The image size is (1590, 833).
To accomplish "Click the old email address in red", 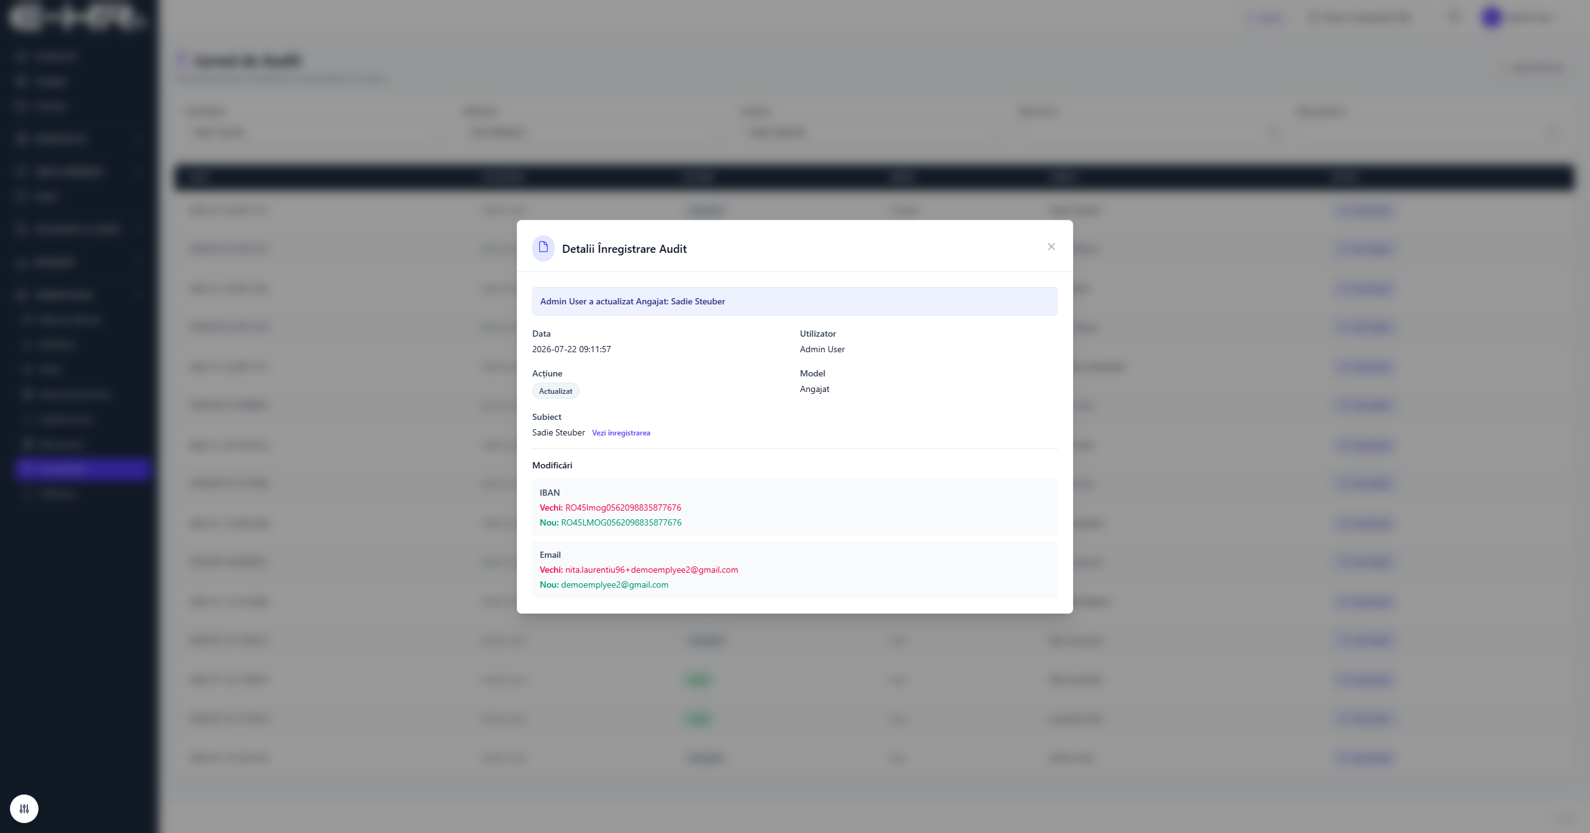I will [652, 570].
